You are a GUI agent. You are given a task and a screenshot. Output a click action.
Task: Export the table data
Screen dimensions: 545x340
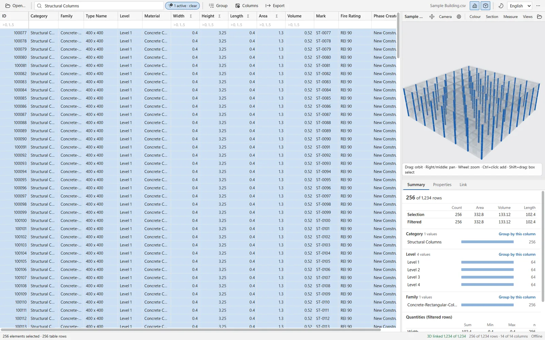[275, 6]
